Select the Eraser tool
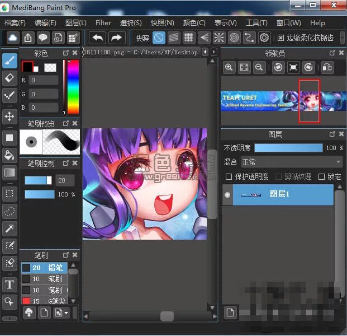The width and height of the screenshot is (347, 336). tap(9, 78)
